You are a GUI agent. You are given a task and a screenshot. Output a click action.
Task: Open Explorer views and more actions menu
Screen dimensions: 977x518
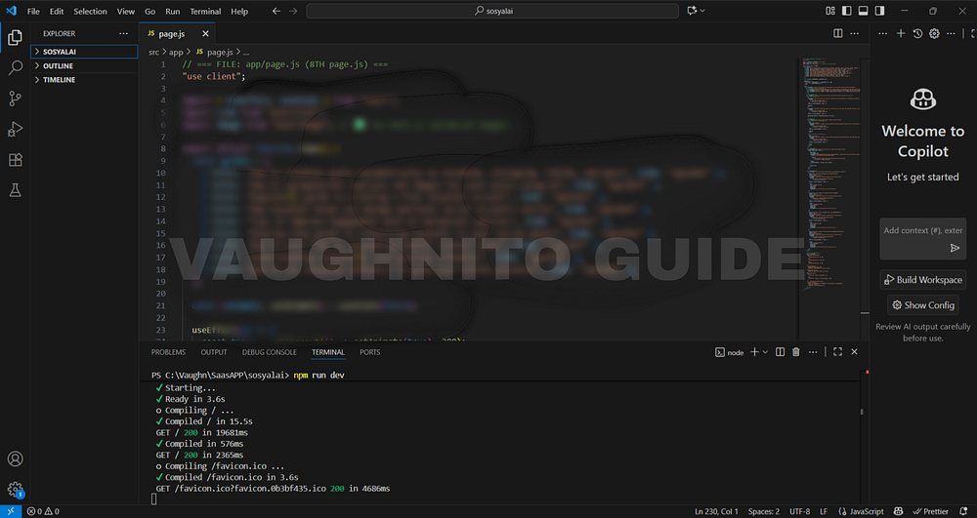(123, 33)
